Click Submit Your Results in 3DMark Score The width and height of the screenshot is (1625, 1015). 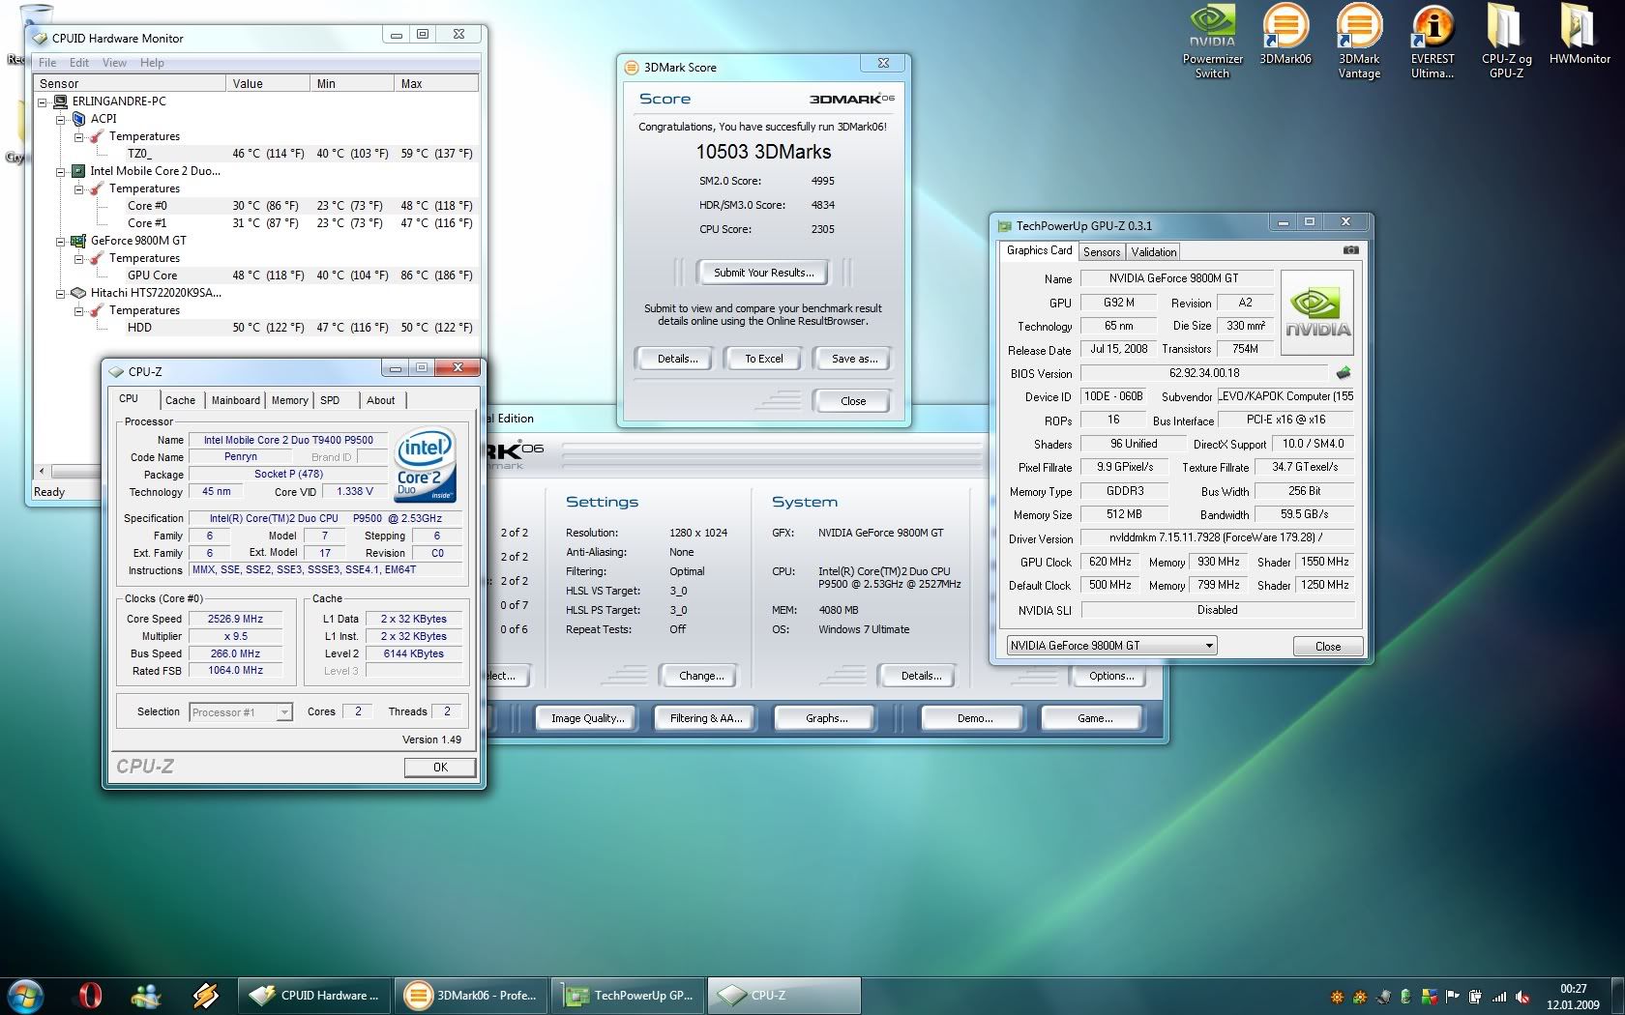coord(764,273)
